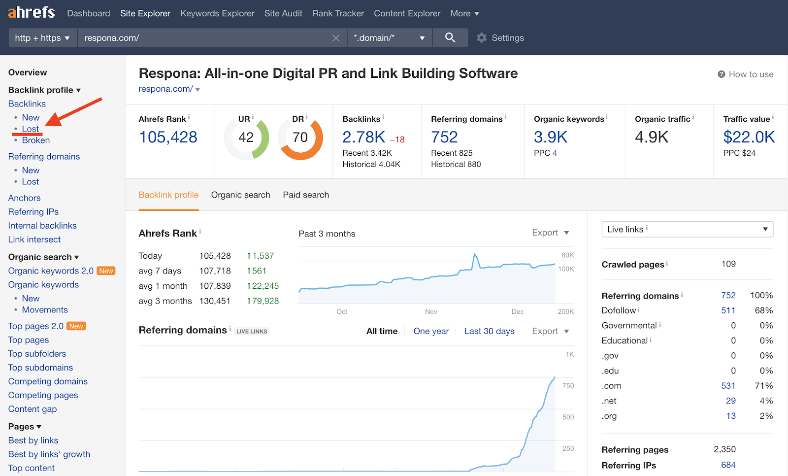Collapse the Pages sidebar section
Screen dimensions: 788x476
pos(39,427)
